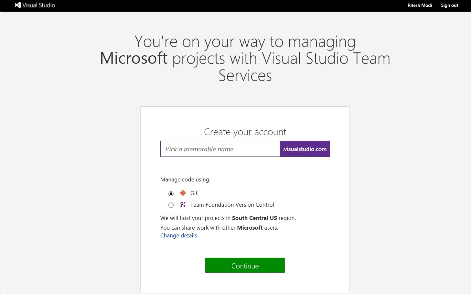Click the bold Microsoft in the share-work sentence
The height and width of the screenshot is (294, 471).
point(250,228)
